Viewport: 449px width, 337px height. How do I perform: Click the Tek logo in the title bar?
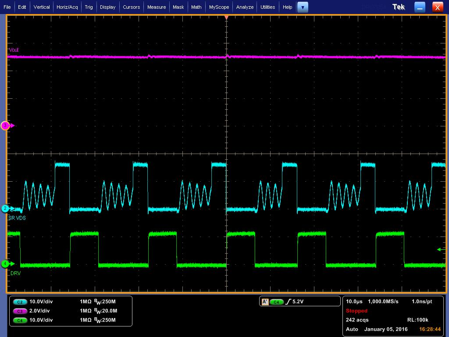pyautogui.click(x=398, y=7)
